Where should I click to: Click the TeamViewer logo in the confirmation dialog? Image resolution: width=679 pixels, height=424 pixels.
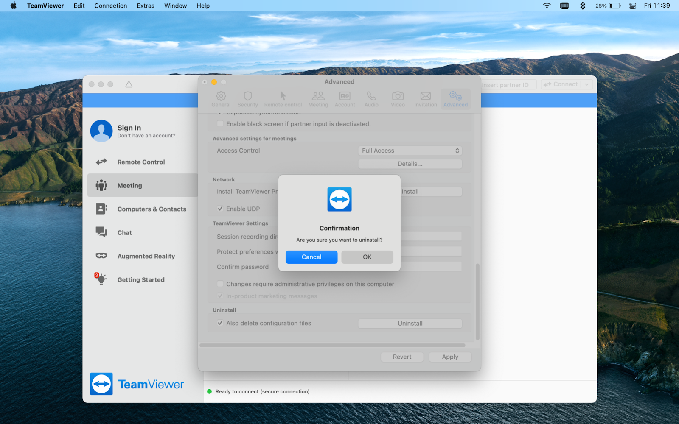pos(339,199)
